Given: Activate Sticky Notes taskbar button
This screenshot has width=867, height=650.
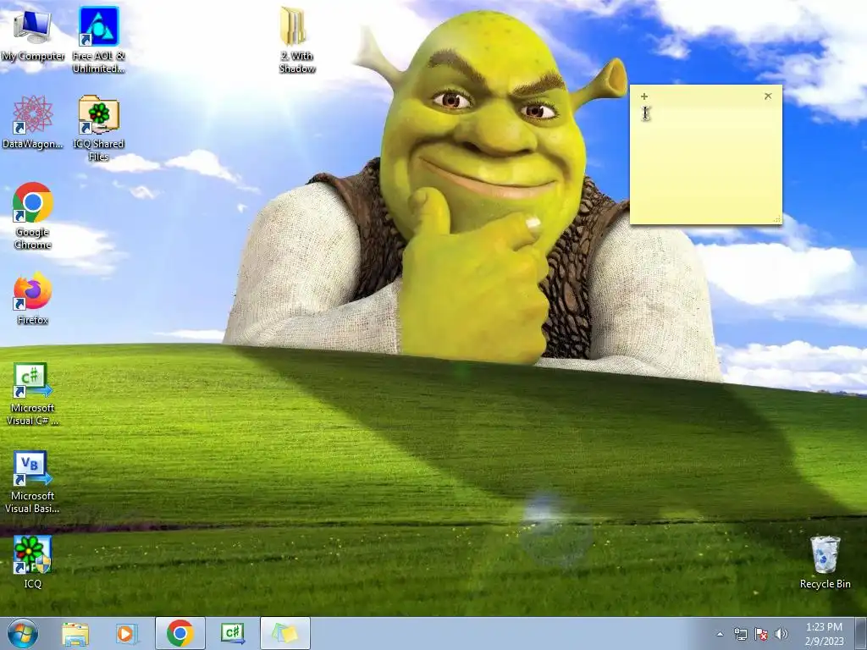Looking at the screenshot, I should [x=285, y=633].
